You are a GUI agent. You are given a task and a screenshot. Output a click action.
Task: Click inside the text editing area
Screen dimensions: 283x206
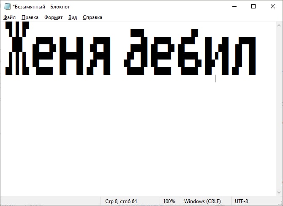pyautogui.click(x=138, y=108)
